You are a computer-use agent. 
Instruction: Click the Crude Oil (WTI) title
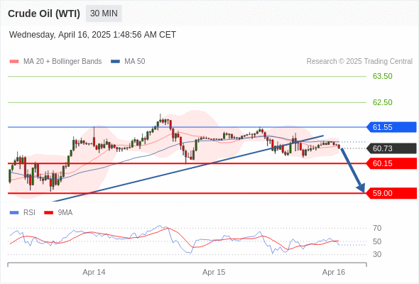[x=44, y=13]
